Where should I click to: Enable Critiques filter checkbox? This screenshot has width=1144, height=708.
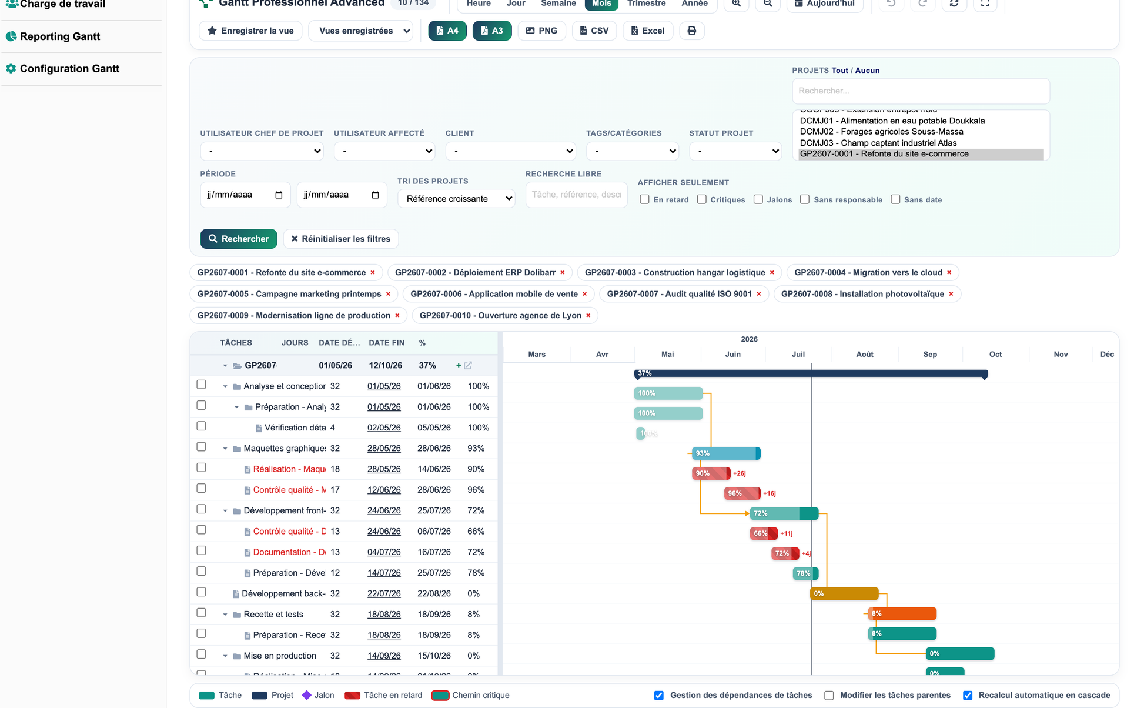(702, 199)
